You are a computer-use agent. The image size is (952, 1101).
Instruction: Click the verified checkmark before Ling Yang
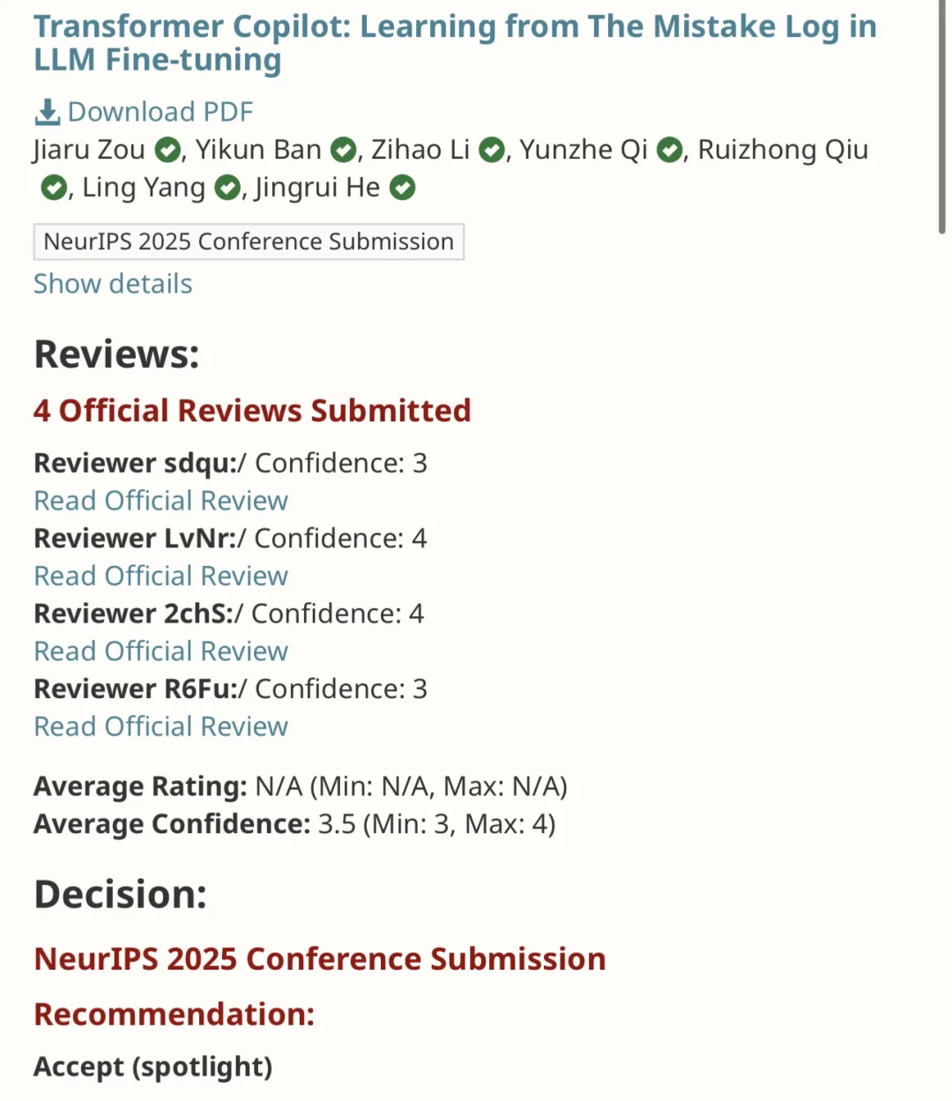point(55,188)
